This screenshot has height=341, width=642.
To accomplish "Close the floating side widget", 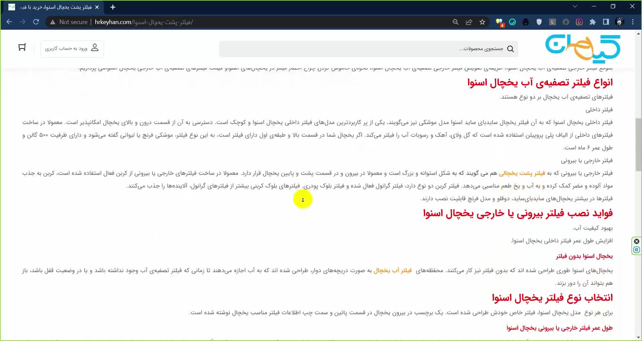I will 637,241.
